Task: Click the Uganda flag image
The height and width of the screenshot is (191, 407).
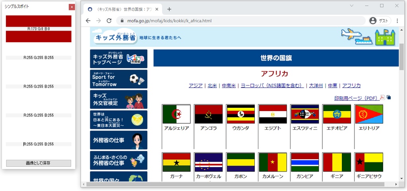Action: coord(240,114)
